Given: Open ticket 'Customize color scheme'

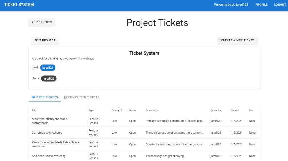Looking at the screenshot, I should point(47,133).
